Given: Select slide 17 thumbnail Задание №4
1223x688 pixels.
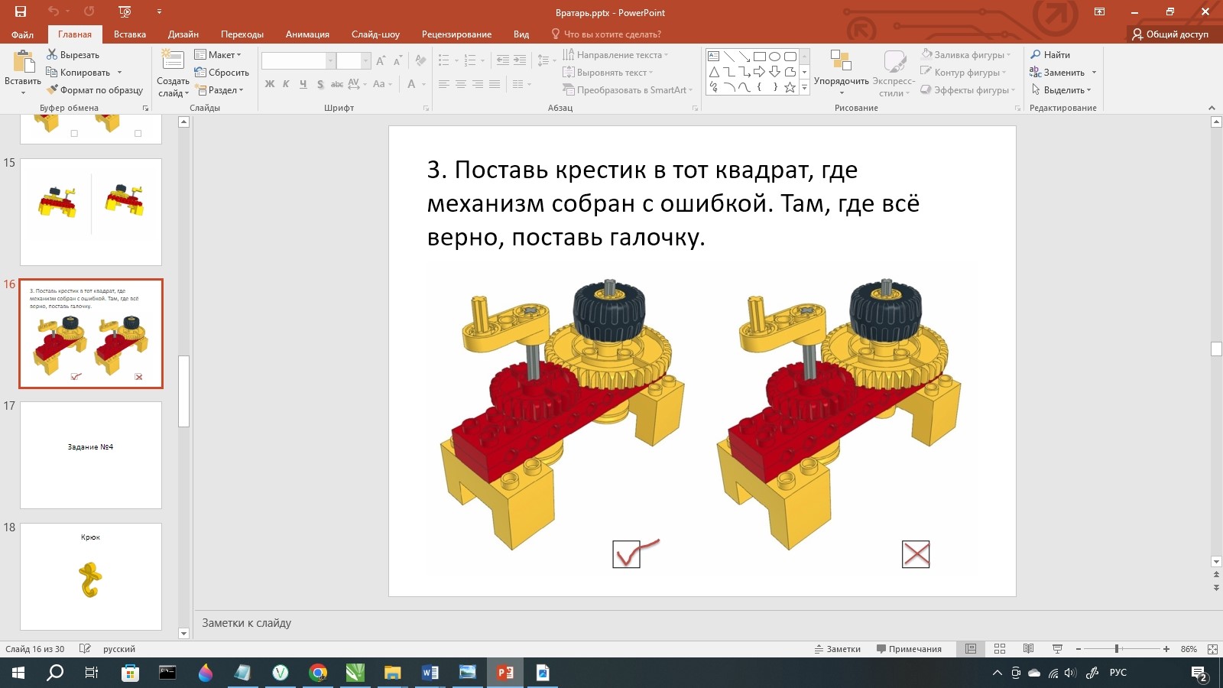Looking at the screenshot, I should 91,455.
